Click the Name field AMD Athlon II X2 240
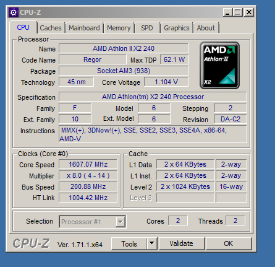 coord(124,48)
